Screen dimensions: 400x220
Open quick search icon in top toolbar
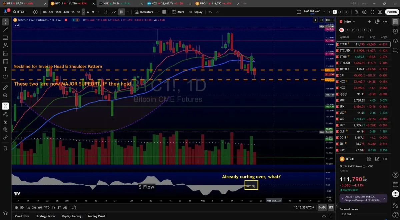click(356, 12)
